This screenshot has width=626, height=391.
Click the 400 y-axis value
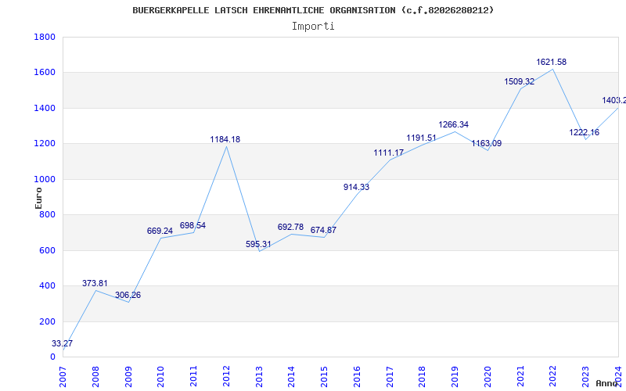pyautogui.click(x=47, y=286)
